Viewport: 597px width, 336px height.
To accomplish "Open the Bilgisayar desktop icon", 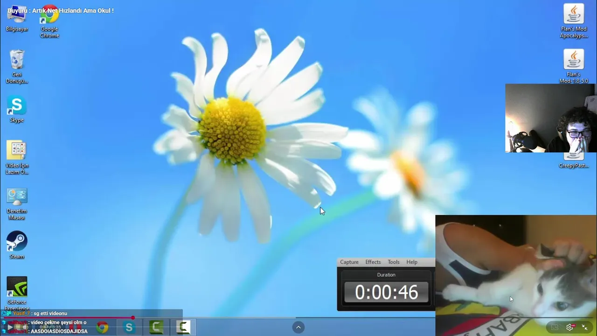I will tap(17, 19).
